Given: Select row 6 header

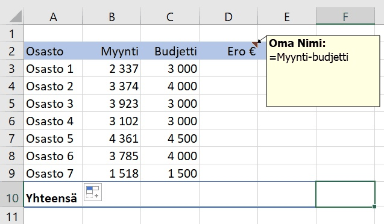Looking at the screenshot, I should pyautogui.click(x=12, y=121).
